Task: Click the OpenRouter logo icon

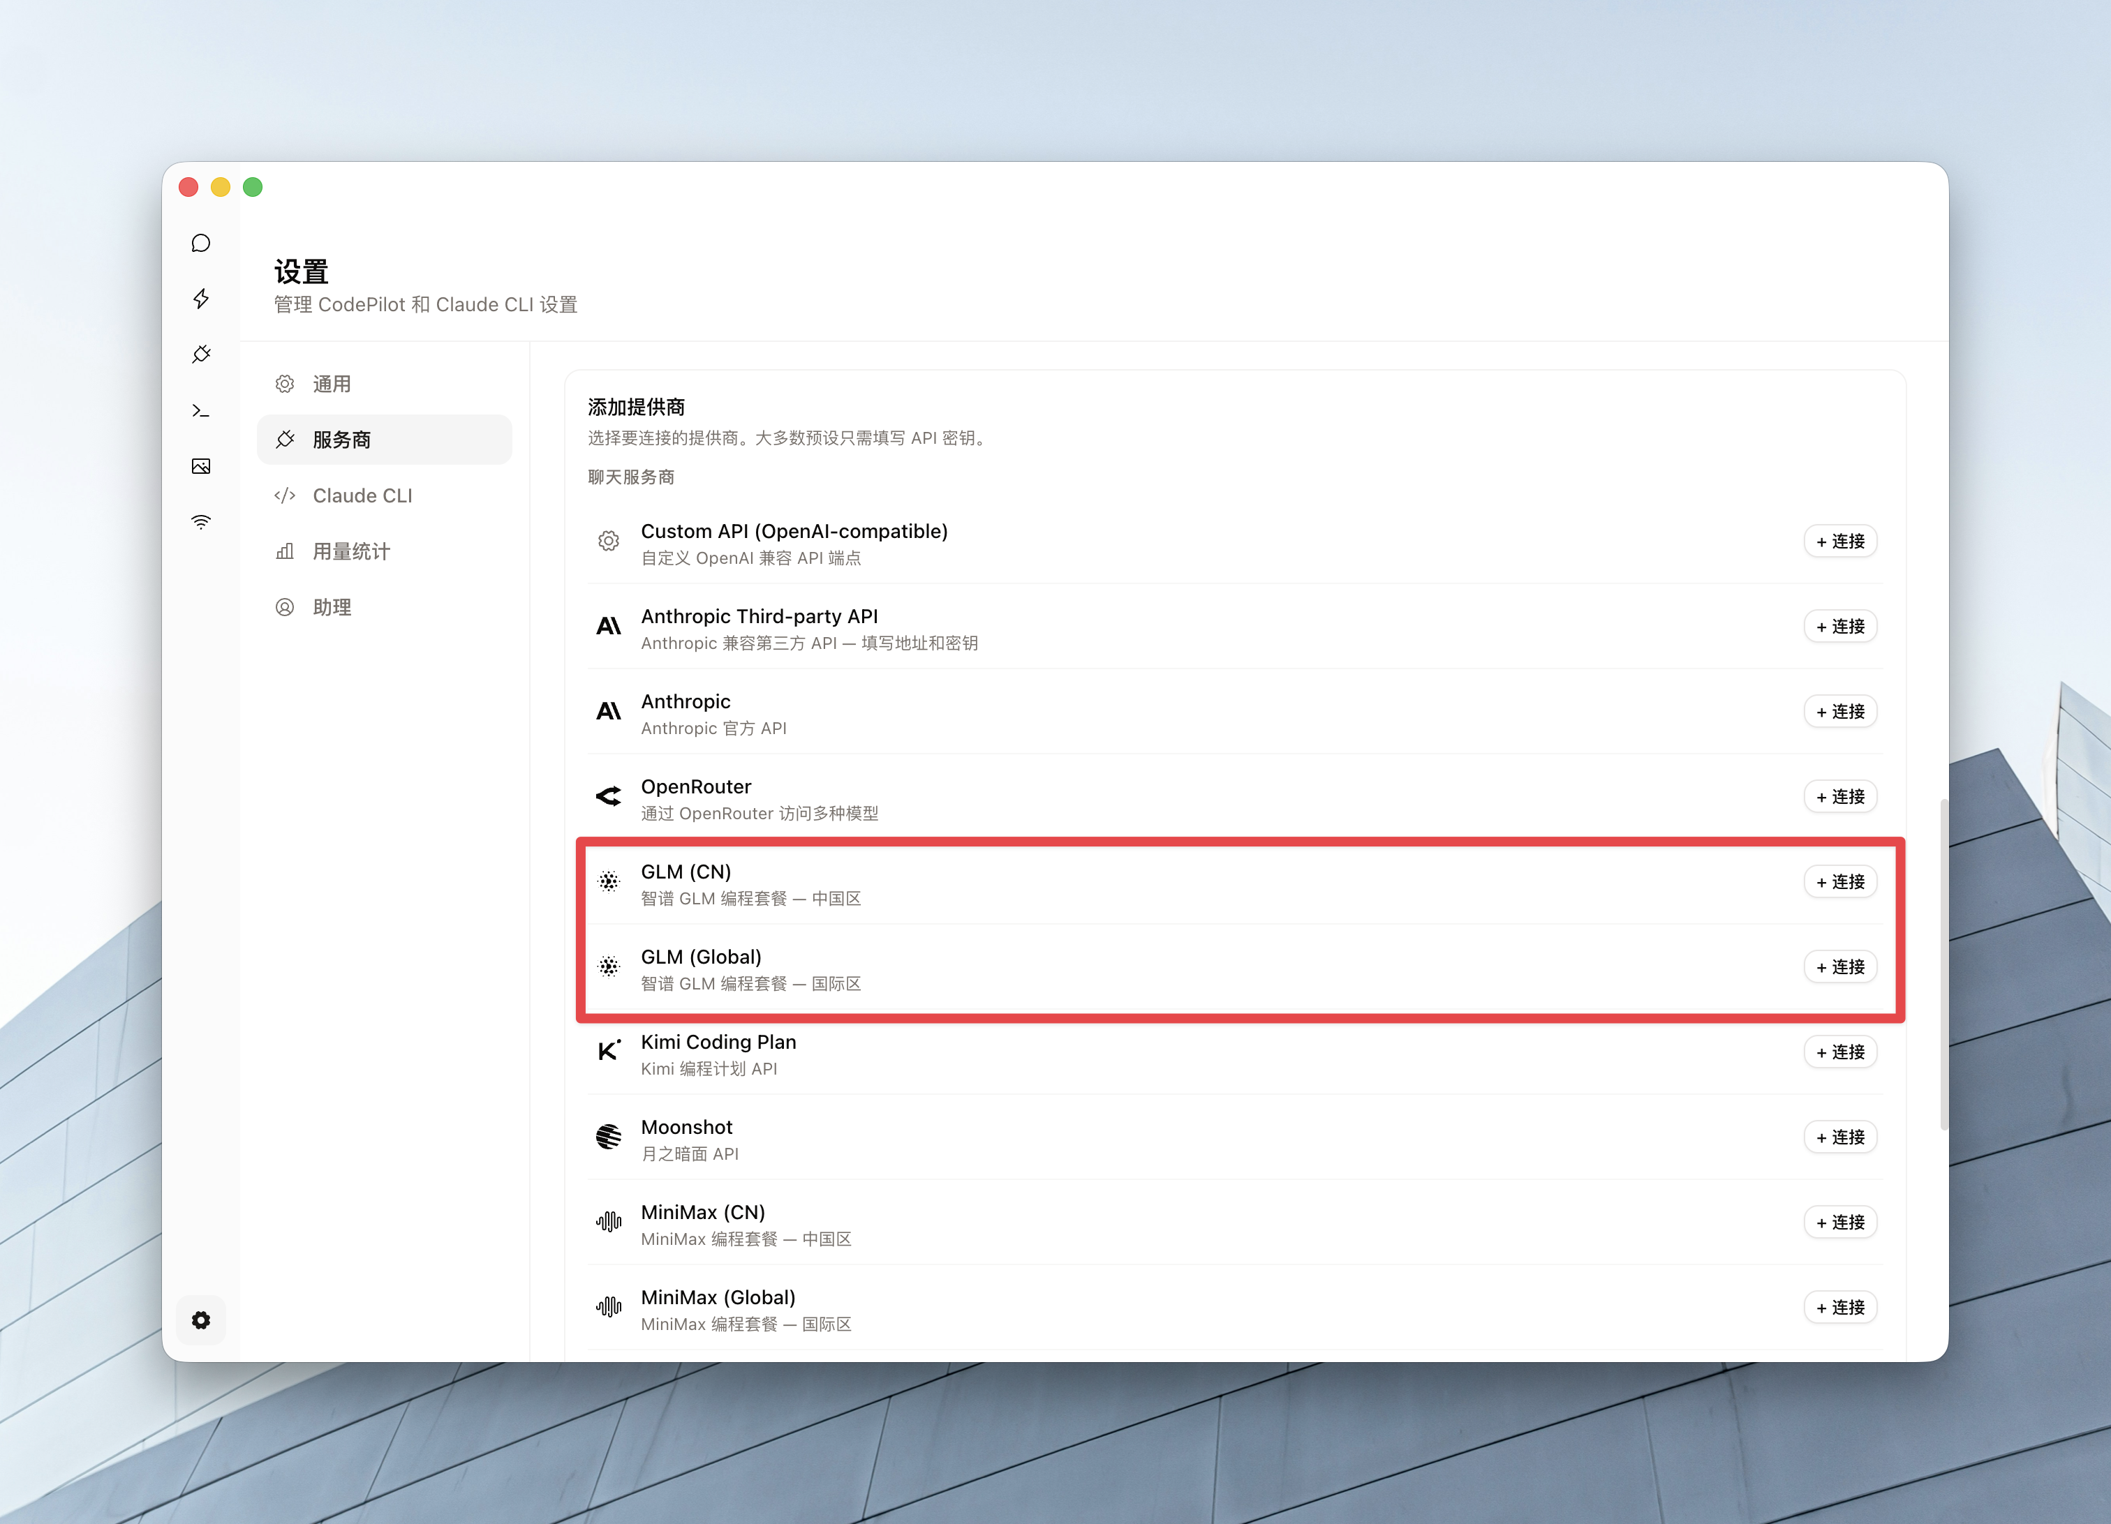Action: coord(609,796)
